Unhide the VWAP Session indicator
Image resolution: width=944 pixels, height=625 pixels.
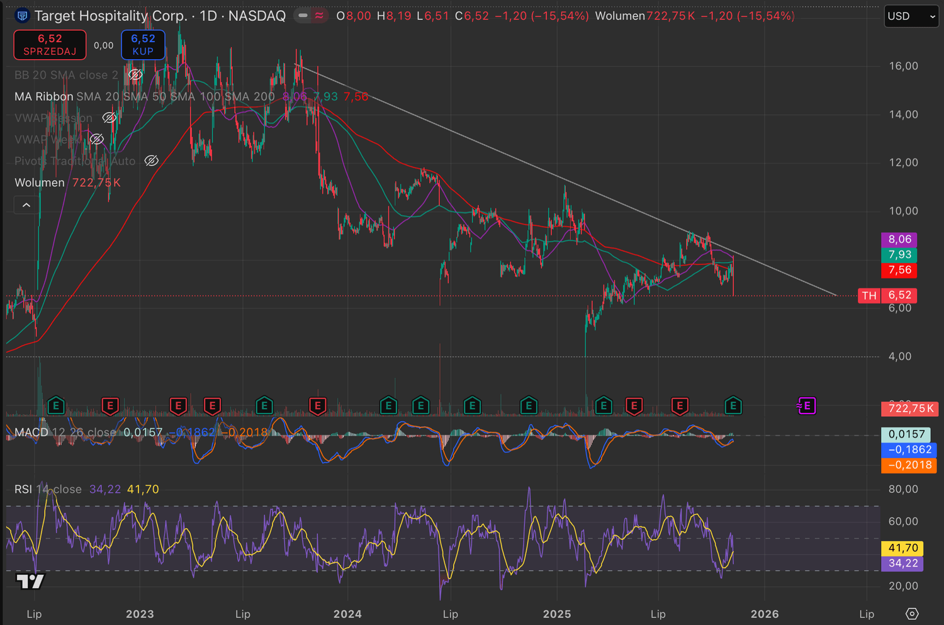(109, 118)
